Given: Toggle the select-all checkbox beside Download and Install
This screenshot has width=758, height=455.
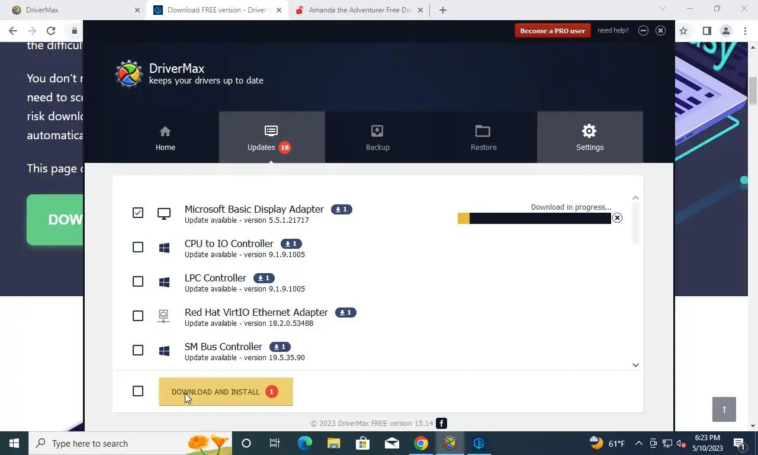Looking at the screenshot, I should point(138,391).
